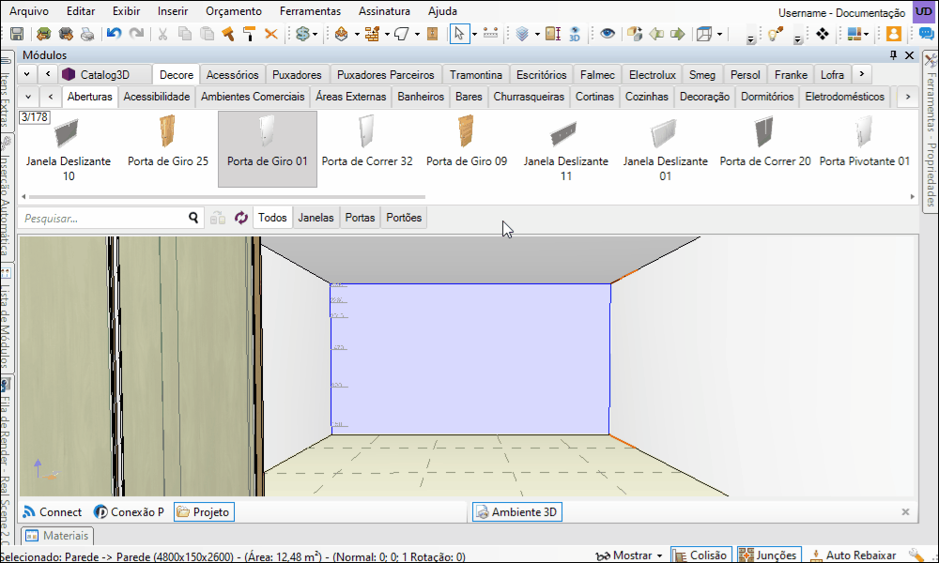Click the green left arrow icon
This screenshot has height=563, width=939.
(657, 34)
